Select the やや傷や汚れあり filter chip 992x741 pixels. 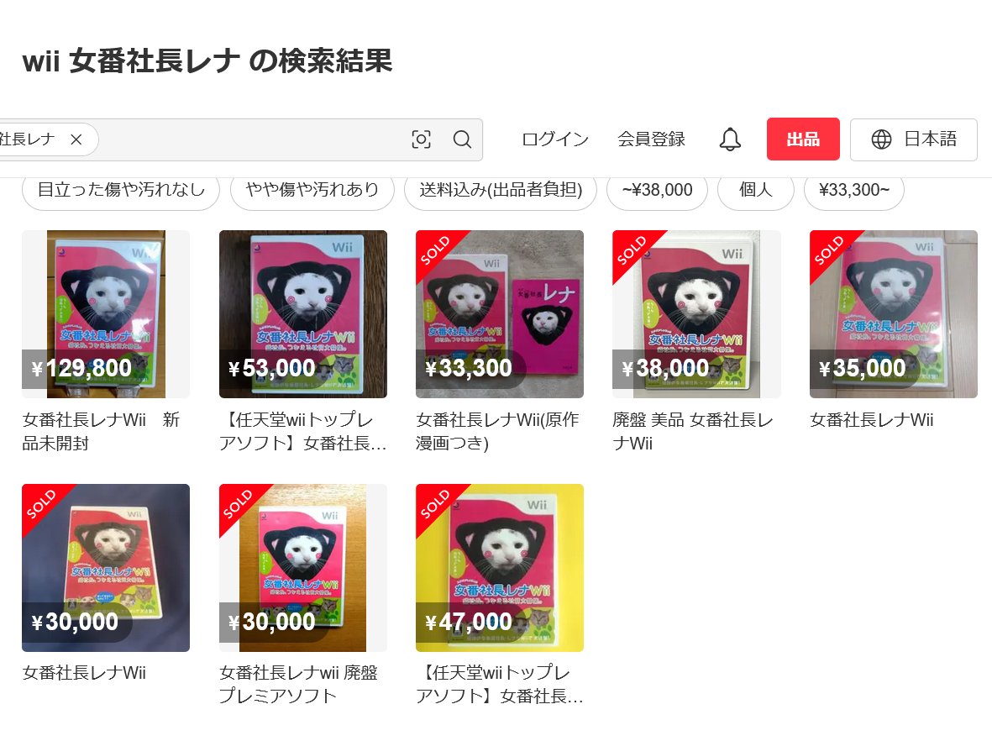coord(312,190)
